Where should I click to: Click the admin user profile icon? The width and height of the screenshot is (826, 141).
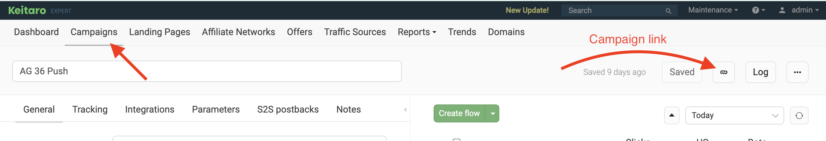coord(782,10)
